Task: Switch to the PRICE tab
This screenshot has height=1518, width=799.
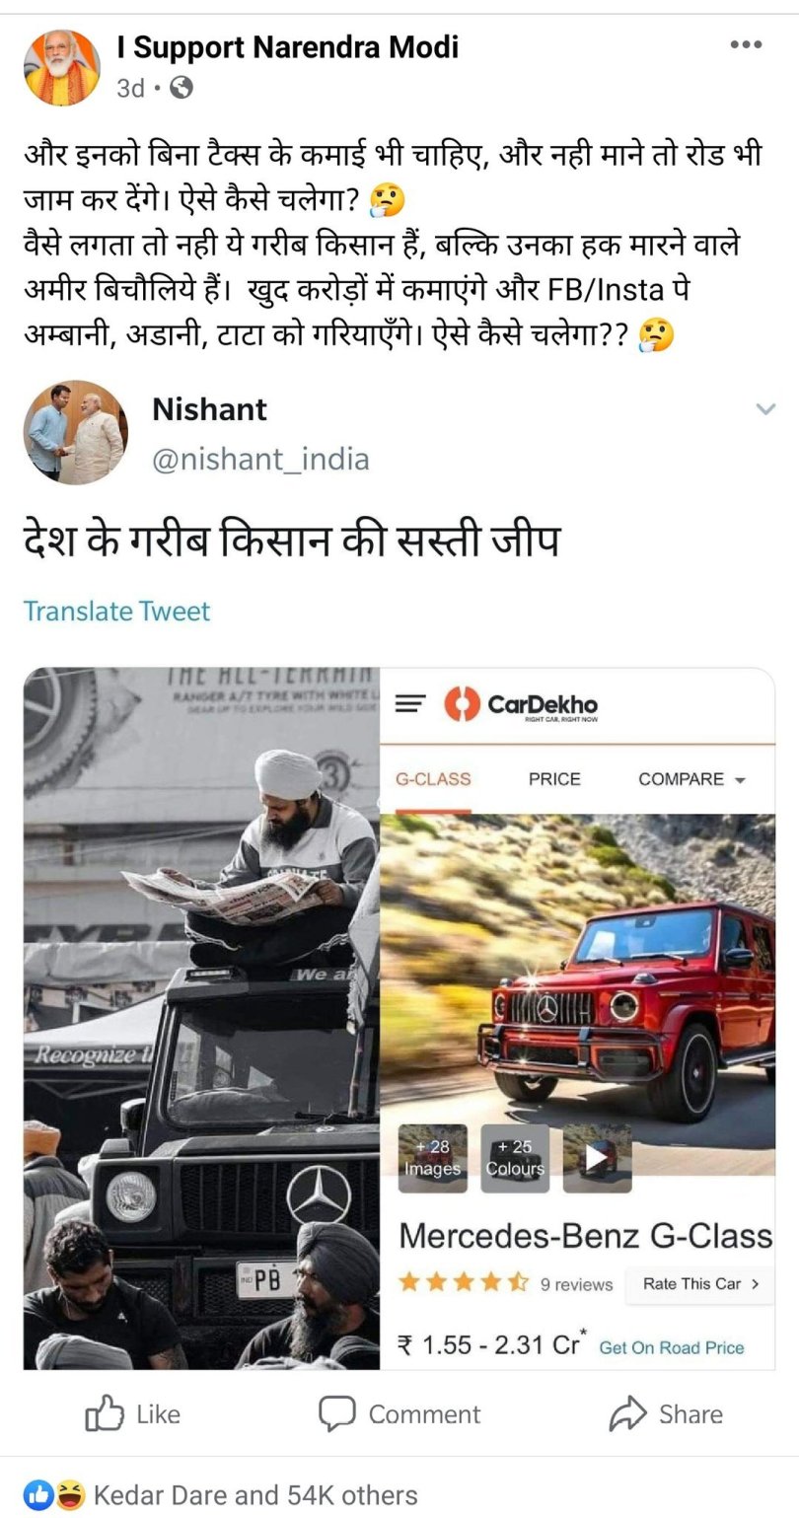Action: [x=554, y=779]
